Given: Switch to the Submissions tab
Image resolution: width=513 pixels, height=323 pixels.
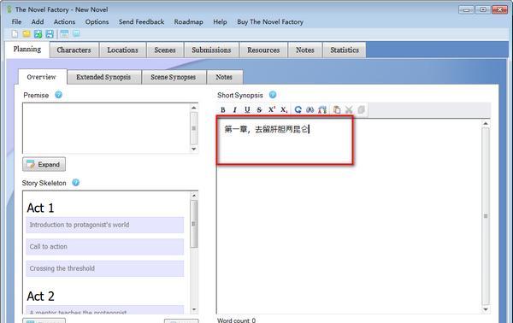Looking at the screenshot, I should [211, 50].
